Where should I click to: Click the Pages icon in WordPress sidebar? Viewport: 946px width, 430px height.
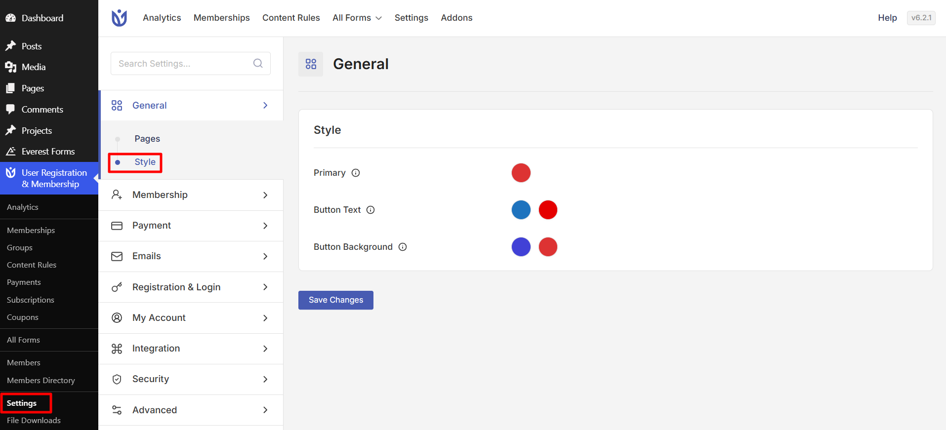pyautogui.click(x=10, y=88)
